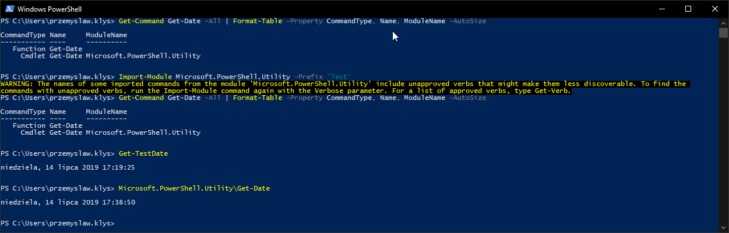Maximize the Windows PowerShell window
Image resolution: width=729 pixels, height=233 pixels.
tap(688, 9)
